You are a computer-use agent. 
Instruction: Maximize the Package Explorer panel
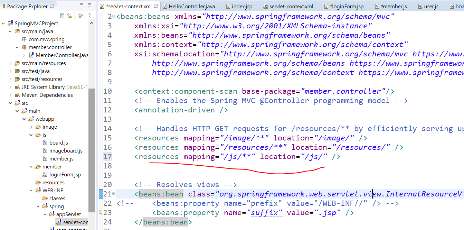[90, 6]
